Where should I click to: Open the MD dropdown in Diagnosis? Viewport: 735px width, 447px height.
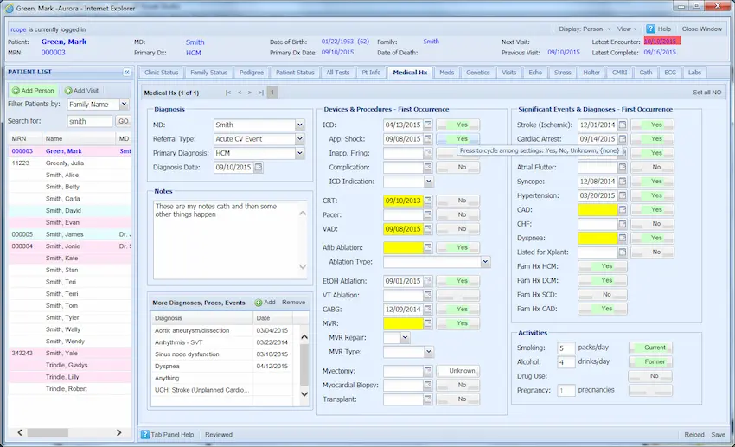pos(299,125)
